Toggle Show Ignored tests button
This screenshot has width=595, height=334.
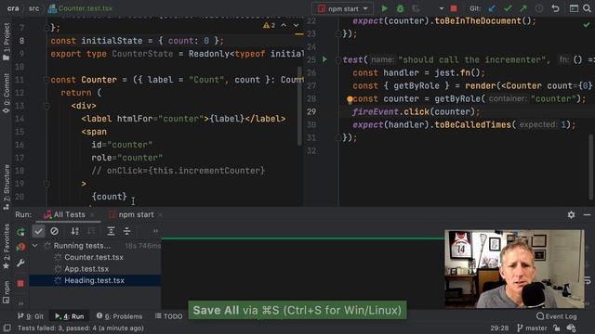pos(54,231)
